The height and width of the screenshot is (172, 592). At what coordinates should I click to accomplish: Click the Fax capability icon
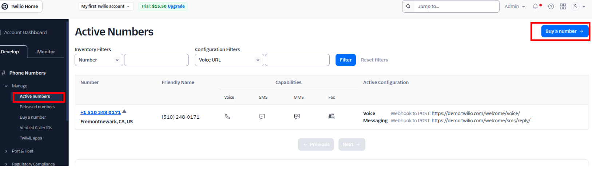tap(331, 116)
